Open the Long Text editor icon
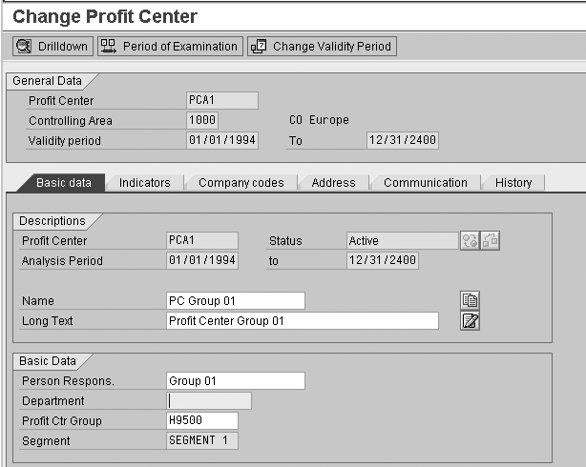586x467 pixels. click(x=470, y=321)
